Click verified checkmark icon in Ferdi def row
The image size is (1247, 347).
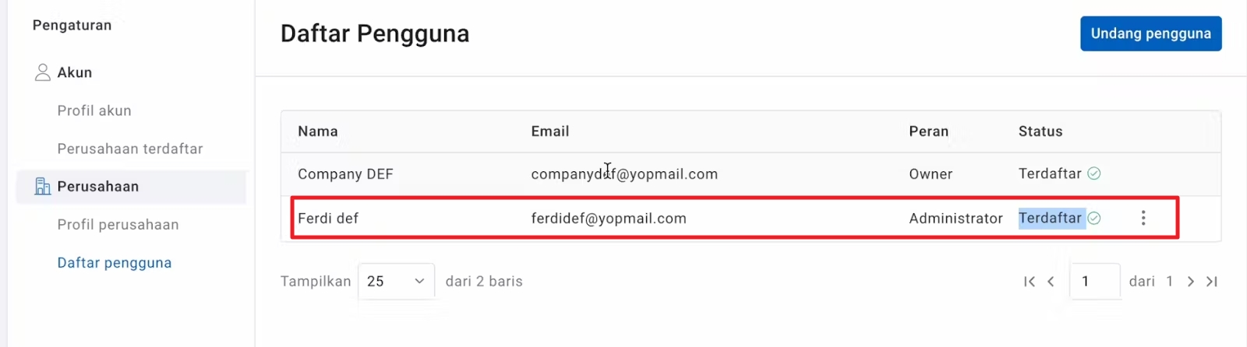(x=1094, y=219)
